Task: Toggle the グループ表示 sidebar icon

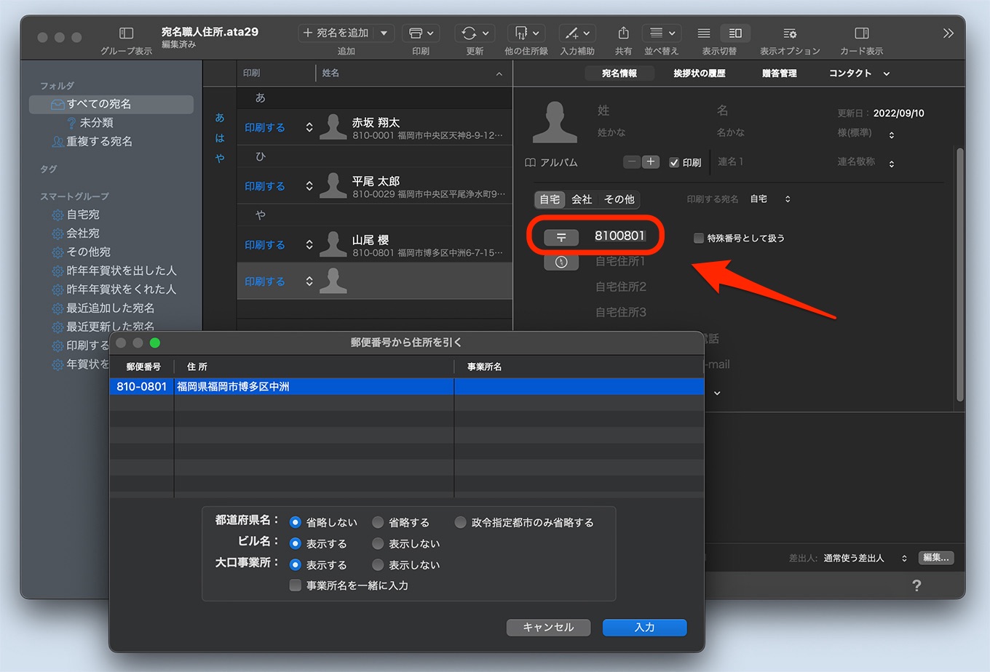Action: point(126,33)
